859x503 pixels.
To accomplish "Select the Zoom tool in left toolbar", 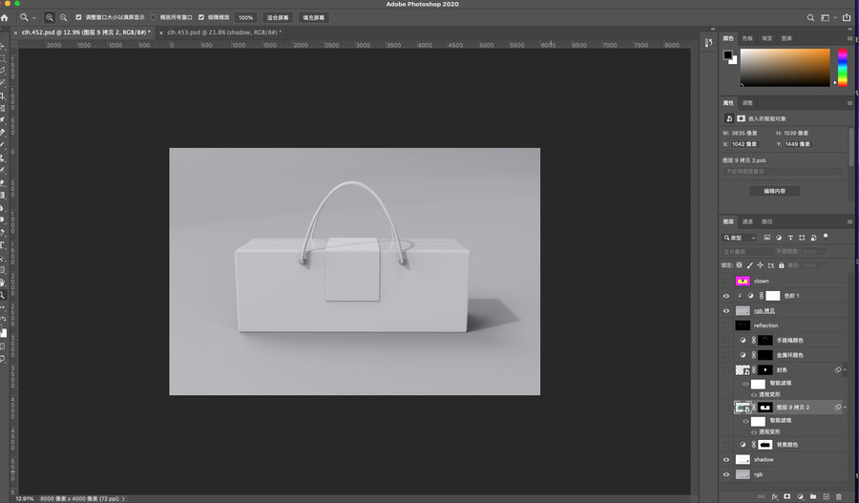I will coord(3,295).
